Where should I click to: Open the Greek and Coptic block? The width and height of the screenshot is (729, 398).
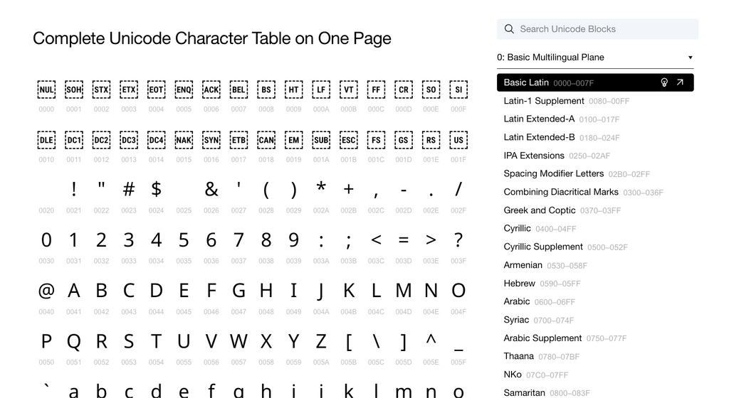(x=540, y=210)
